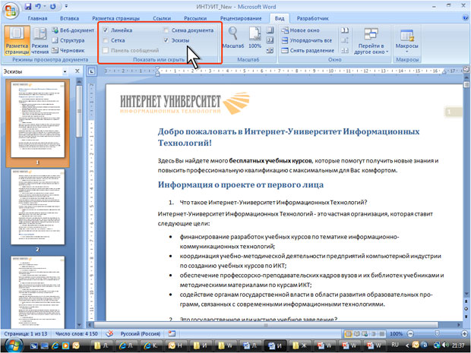Select page 1 thumbnail
471x353 pixels.
37,119
